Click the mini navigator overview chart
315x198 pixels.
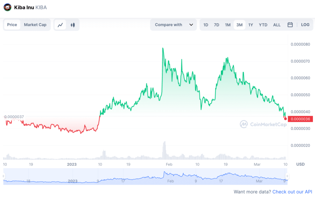(146, 176)
